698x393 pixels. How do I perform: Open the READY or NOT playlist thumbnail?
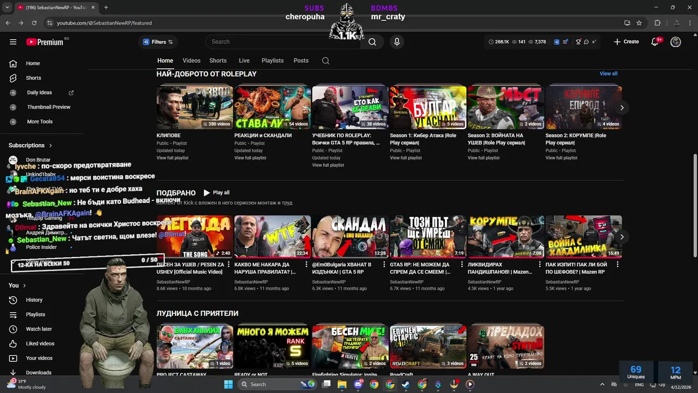click(x=273, y=347)
